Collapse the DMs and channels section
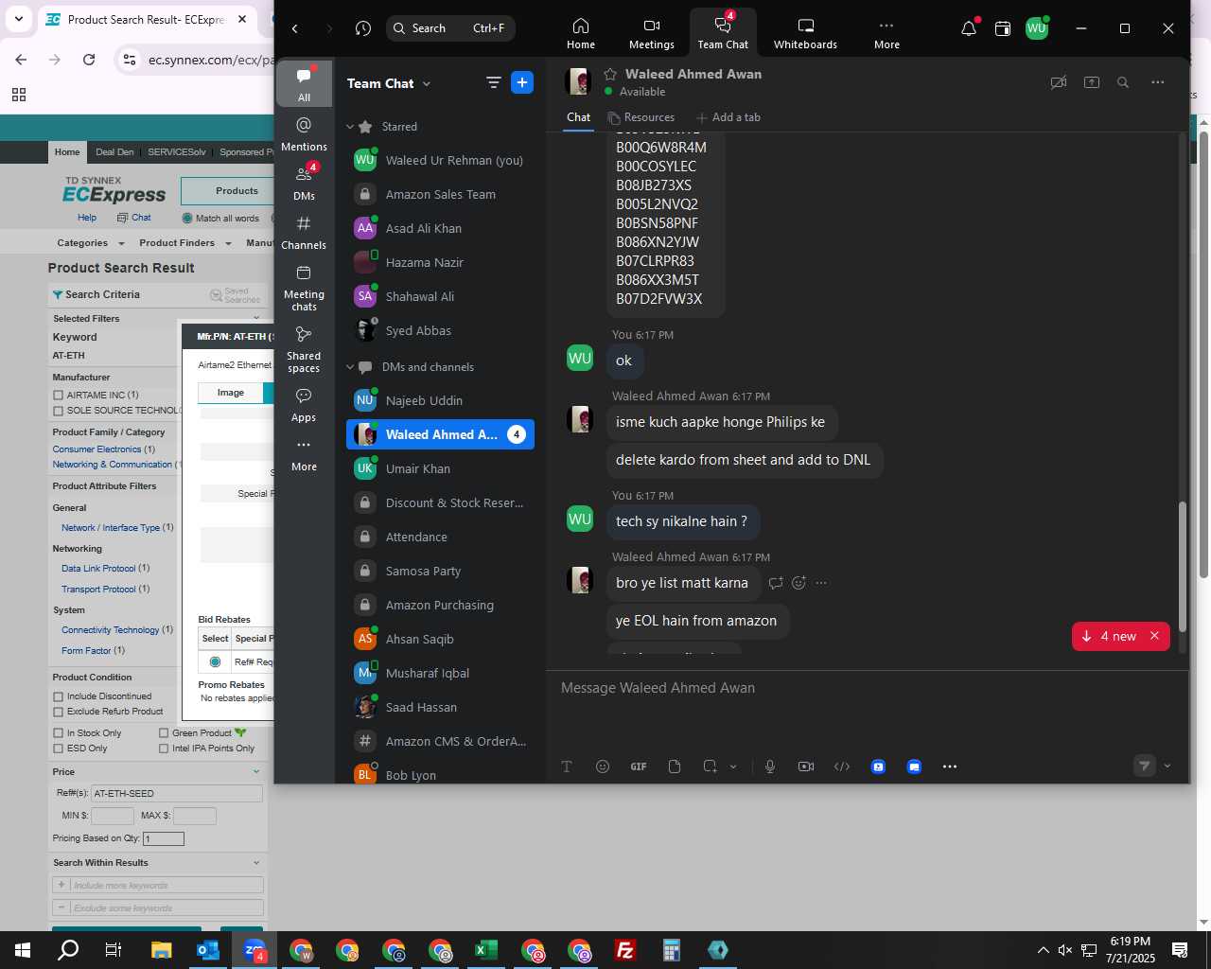The height and width of the screenshot is (969, 1211). pos(350,367)
